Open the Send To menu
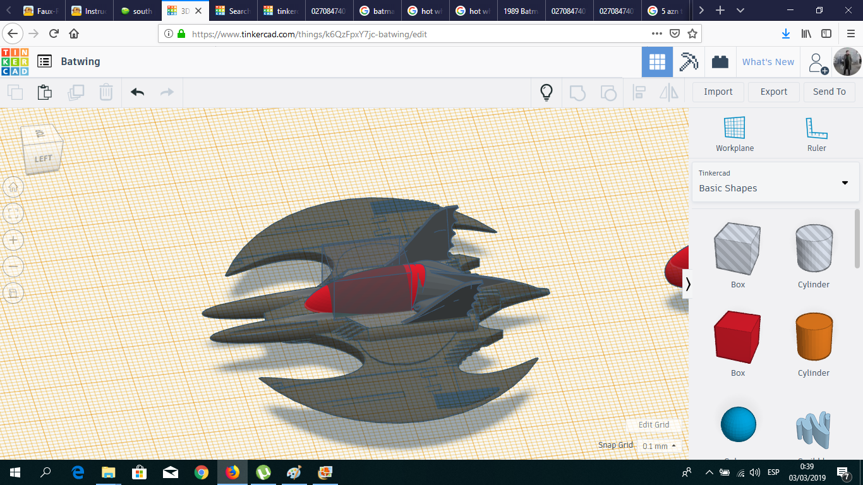 pyautogui.click(x=830, y=92)
